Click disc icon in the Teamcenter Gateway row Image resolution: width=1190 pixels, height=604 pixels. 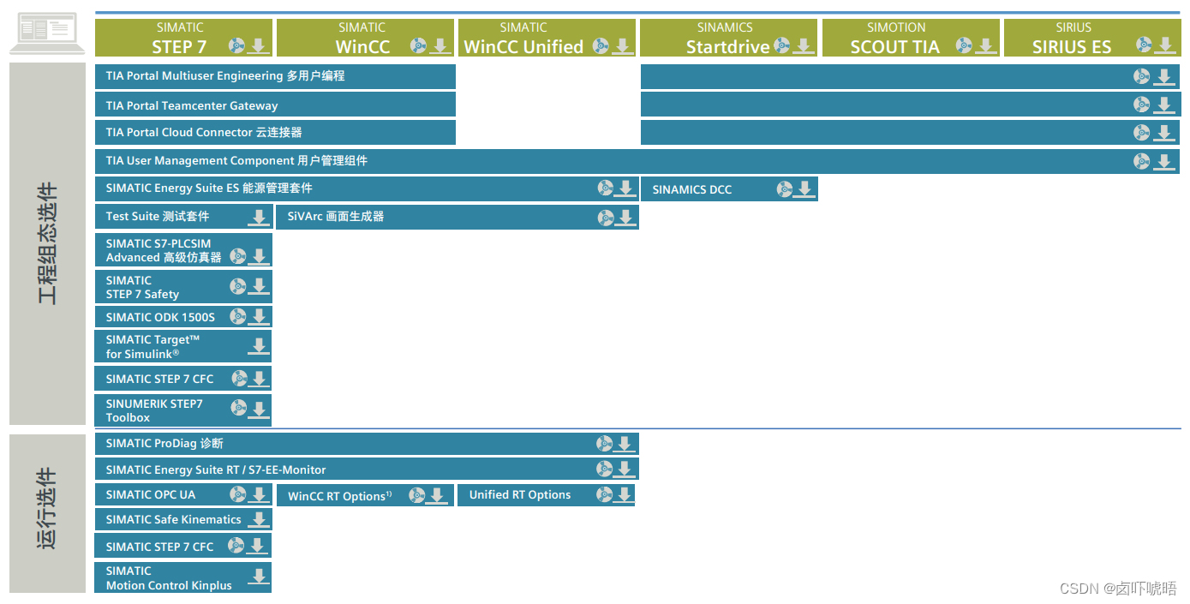tap(1142, 105)
